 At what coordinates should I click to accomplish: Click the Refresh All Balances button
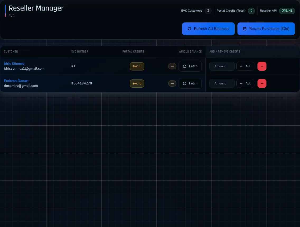coord(208,29)
